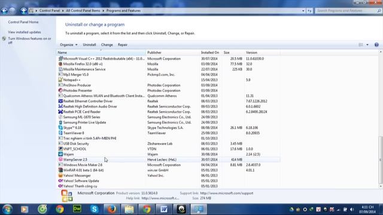The height and width of the screenshot is (215, 383).
Task: Click Control Panel in the breadcrumb path
Action: click(x=50, y=11)
